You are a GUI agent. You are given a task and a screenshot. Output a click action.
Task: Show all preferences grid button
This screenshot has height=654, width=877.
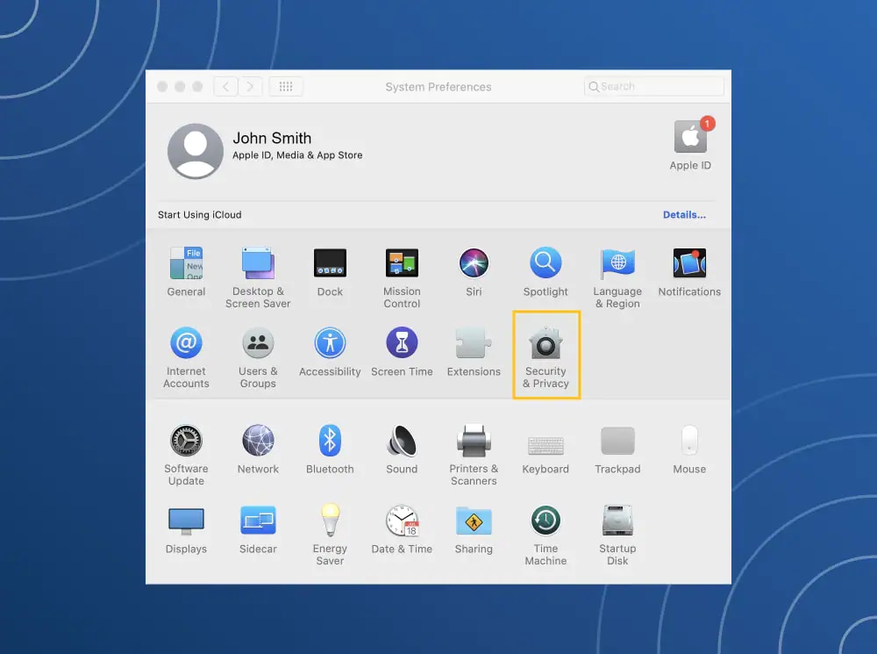click(286, 86)
